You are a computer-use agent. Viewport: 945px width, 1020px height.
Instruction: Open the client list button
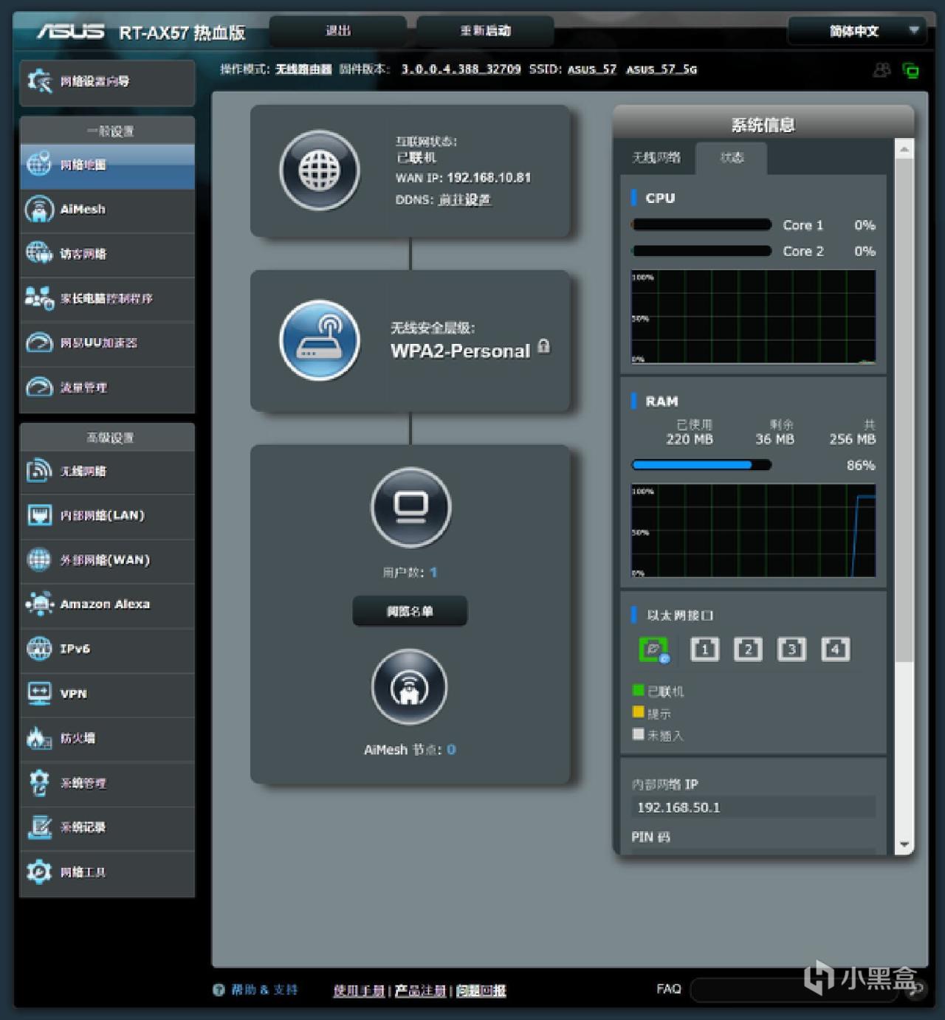click(410, 611)
